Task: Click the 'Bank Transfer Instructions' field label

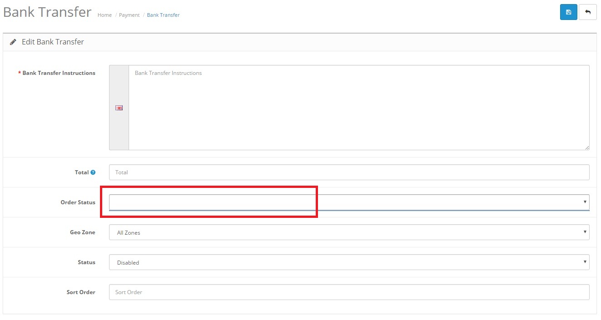Action: (x=59, y=73)
